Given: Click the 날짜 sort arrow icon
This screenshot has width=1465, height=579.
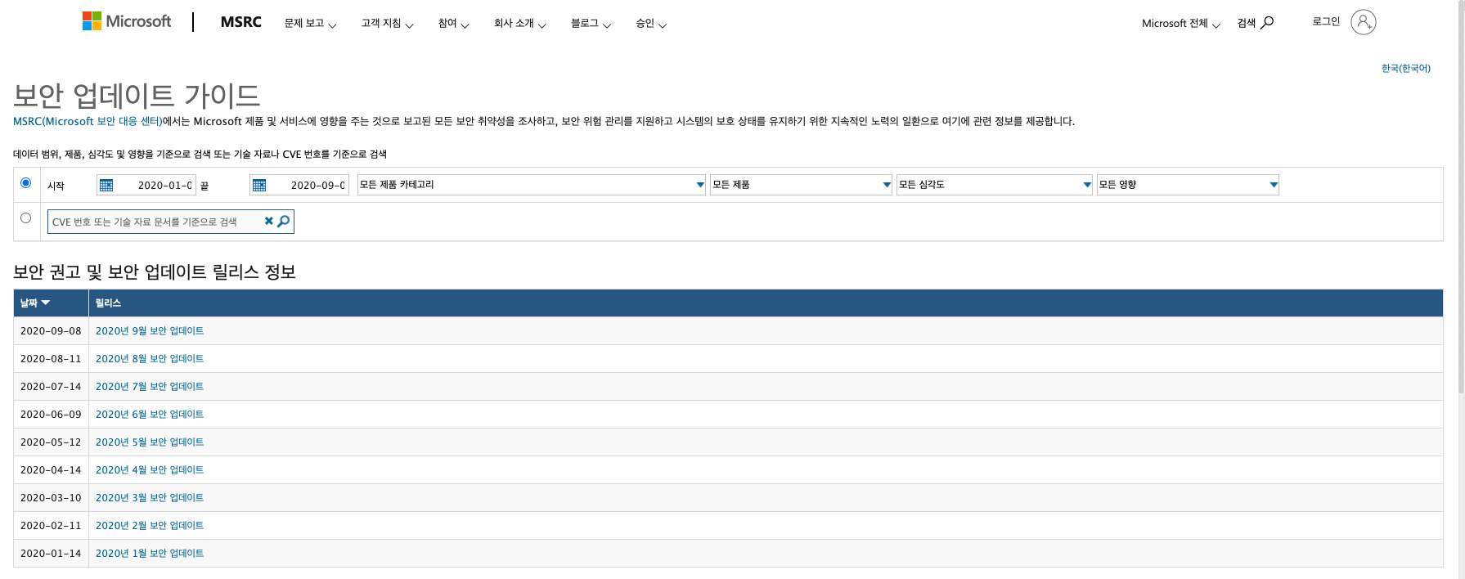Looking at the screenshot, I should click(x=46, y=303).
